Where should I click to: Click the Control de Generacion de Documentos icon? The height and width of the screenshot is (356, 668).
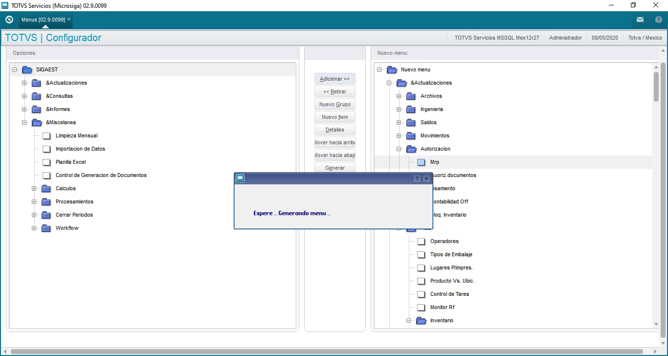pyautogui.click(x=46, y=175)
